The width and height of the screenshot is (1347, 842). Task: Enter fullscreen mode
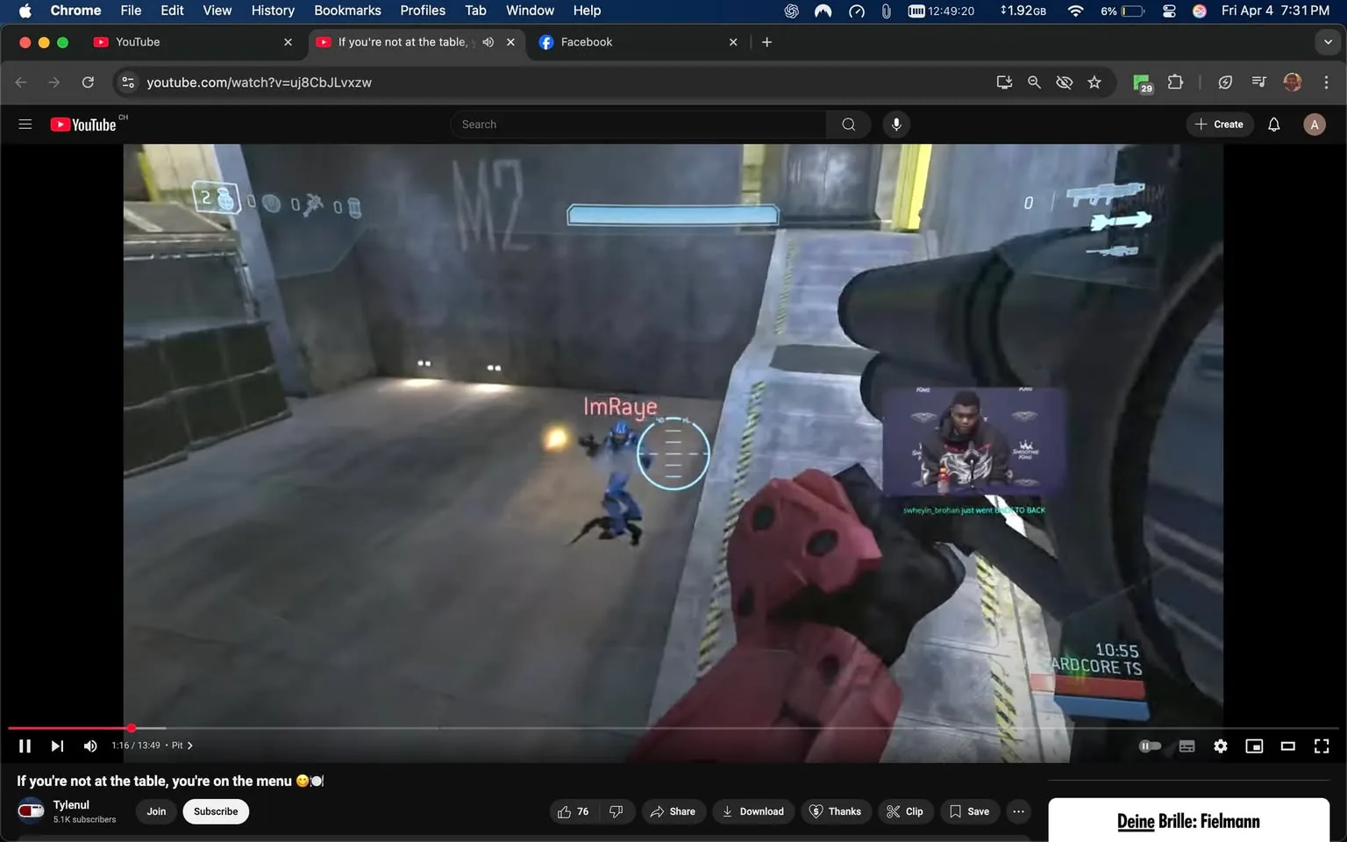click(x=1321, y=746)
